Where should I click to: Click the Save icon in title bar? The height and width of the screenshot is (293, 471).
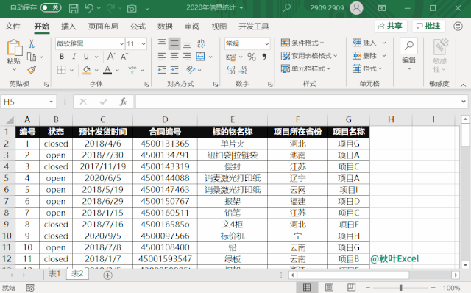tap(74, 8)
